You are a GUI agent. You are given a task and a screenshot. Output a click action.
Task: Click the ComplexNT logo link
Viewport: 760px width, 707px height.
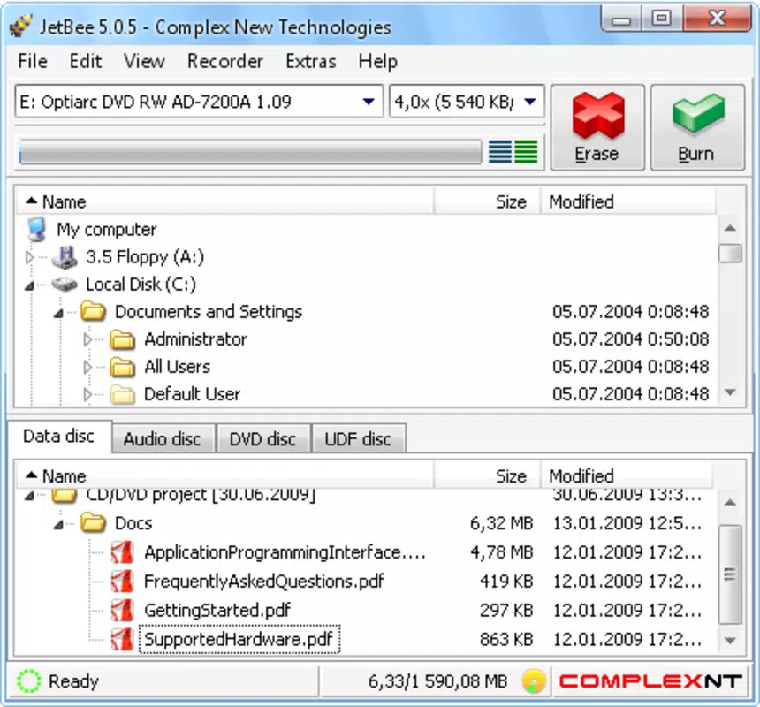(650, 680)
